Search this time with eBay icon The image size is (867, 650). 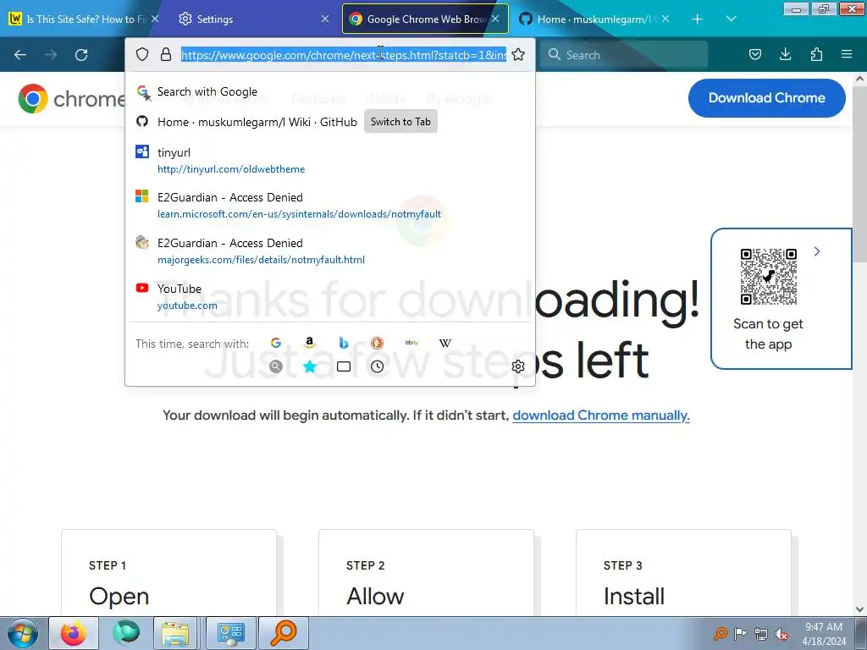pos(411,343)
